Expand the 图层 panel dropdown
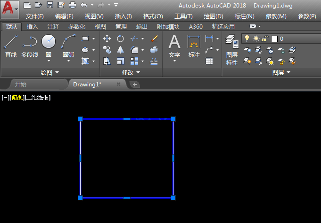 (x=281, y=72)
